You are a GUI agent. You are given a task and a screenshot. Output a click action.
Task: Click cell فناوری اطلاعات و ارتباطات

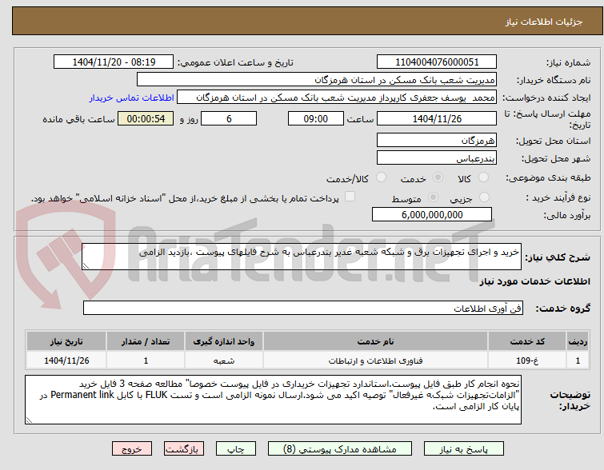(x=375, y=360)
